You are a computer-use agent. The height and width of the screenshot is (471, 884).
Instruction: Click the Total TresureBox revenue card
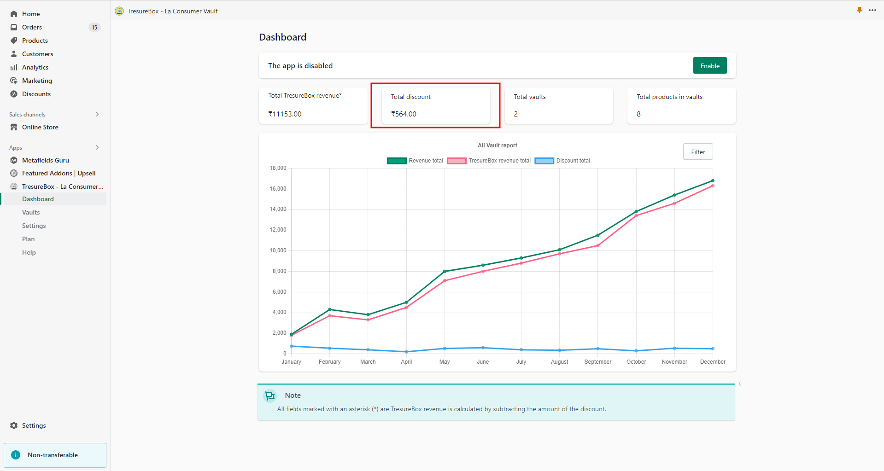coord(313,105)
